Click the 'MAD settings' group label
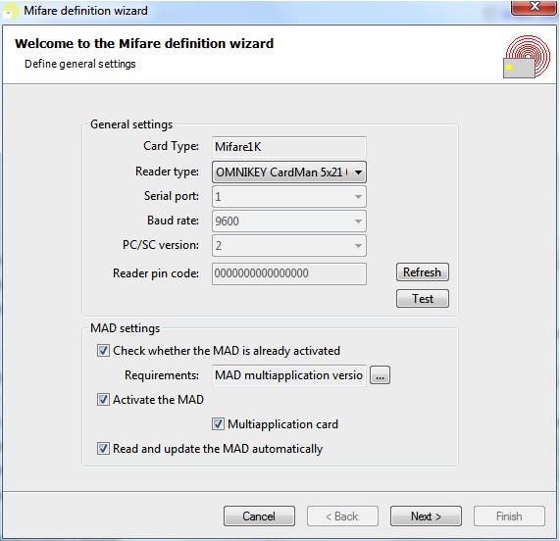Image resolution: width=560 pixels, height=541 pixels. [125, 328]
